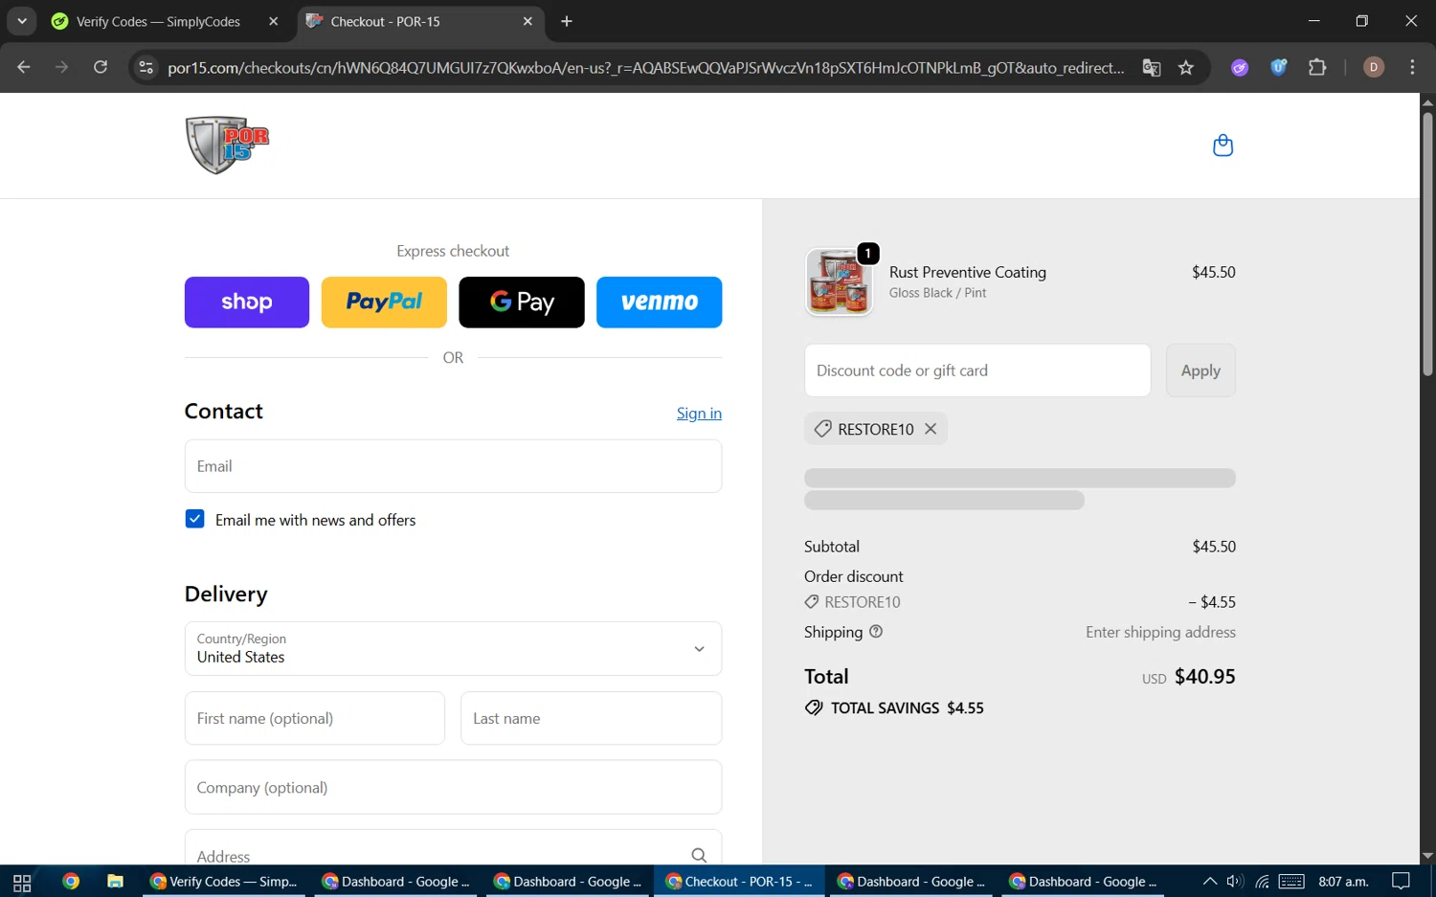The image size is (1436, 897).
Task: Click the translate page icon
Action: pos(1152,67)
